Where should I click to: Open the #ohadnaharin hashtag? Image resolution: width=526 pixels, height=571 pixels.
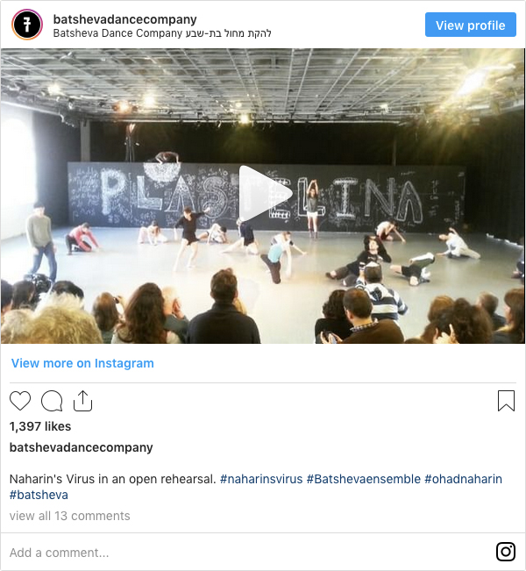(464, 479)
